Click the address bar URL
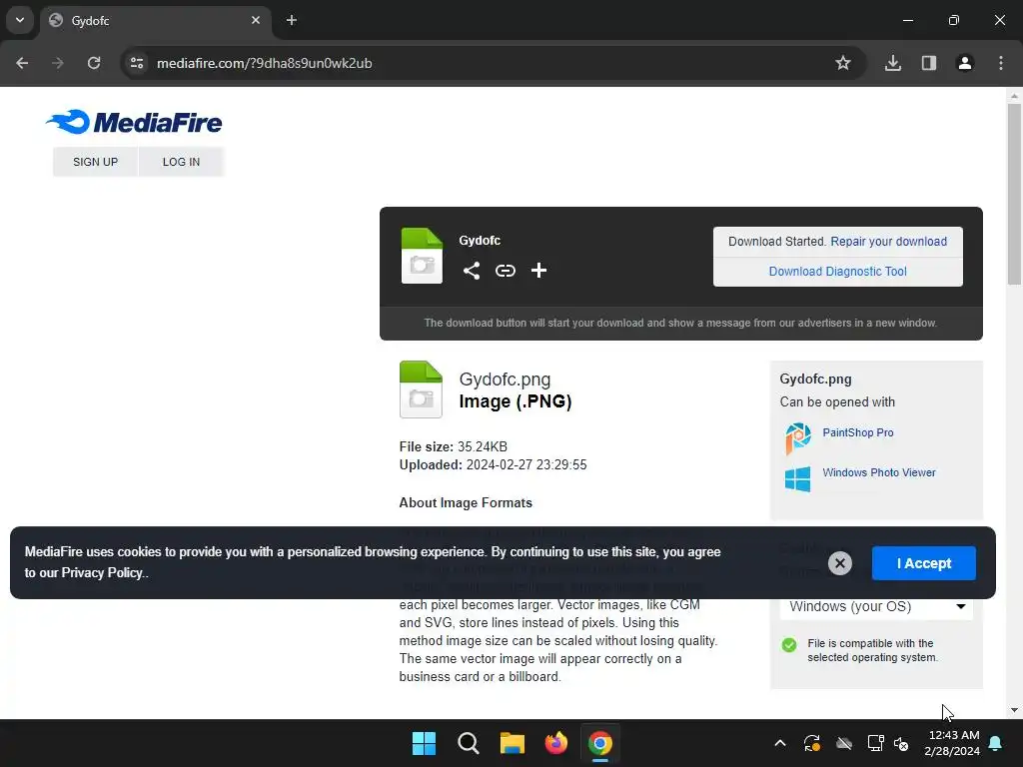 264,63
